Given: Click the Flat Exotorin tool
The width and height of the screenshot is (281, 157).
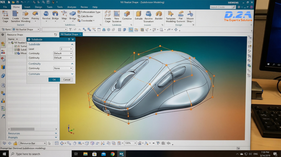Looking at the screenshot, I should [x=181, y=16].
